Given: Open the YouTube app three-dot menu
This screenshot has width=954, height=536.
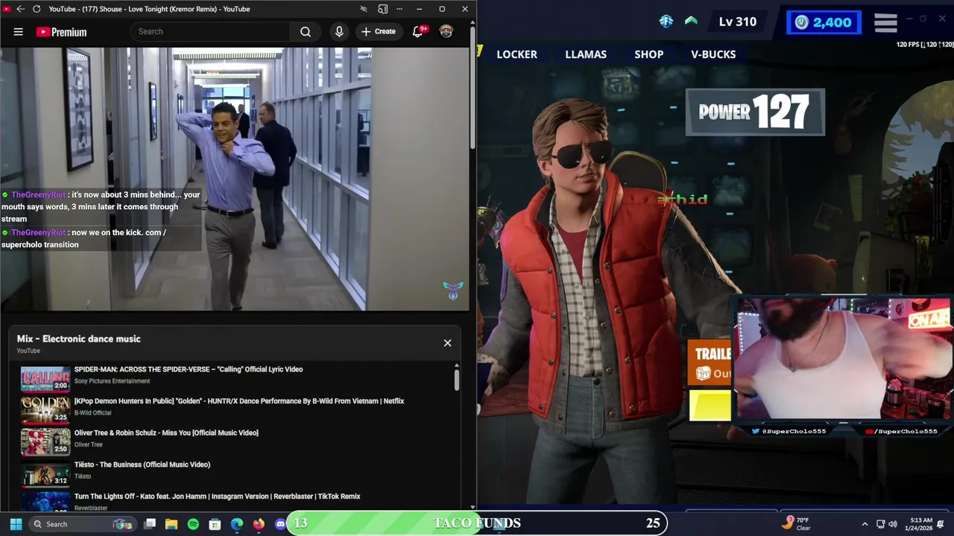Looking at the screenshot, I should click(399, 9).
